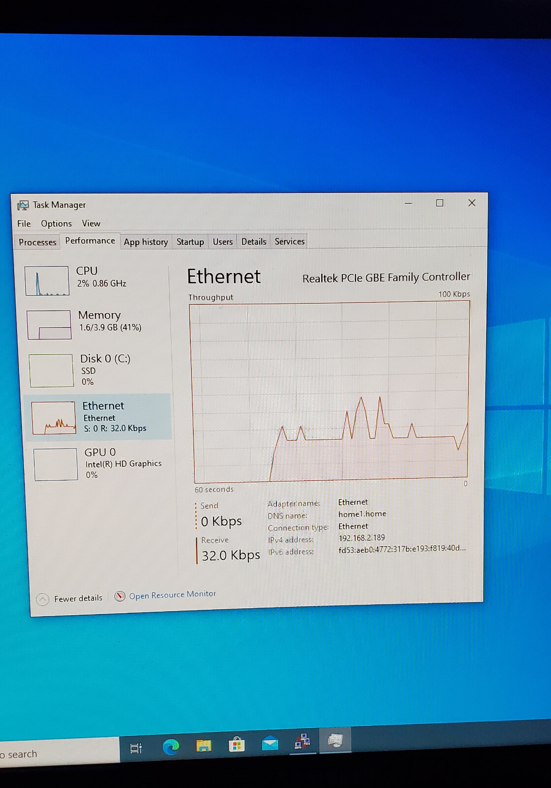The image size is (551, 788).
Task: Click the IPv4 address 192.168.2.189
Action: (x=362, y=538)
